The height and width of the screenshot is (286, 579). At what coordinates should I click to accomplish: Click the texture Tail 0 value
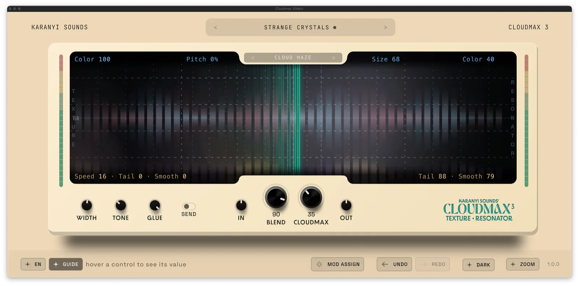130,176
